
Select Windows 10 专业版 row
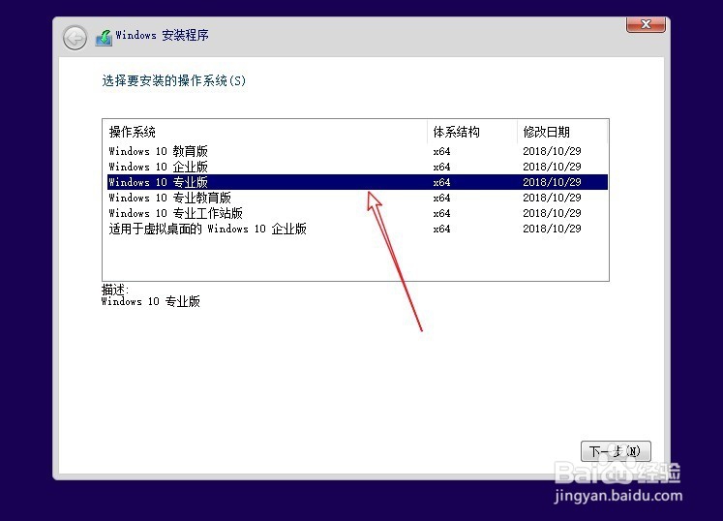coord(357,182)
